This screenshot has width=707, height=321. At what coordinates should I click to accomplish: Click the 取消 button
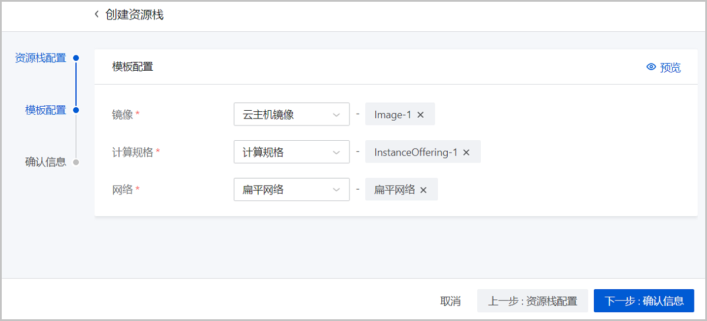[x=450, y=301]
